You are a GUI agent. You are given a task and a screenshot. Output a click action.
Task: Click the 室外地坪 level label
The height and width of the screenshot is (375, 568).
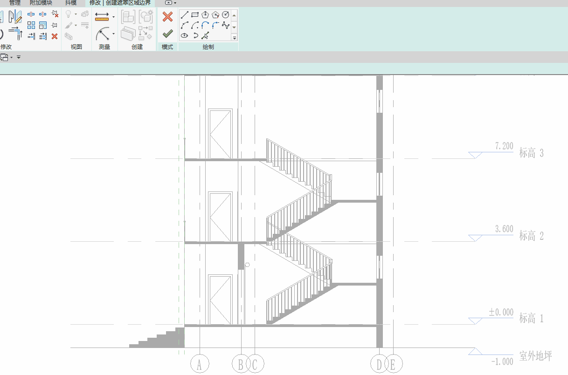coord(535,357)
